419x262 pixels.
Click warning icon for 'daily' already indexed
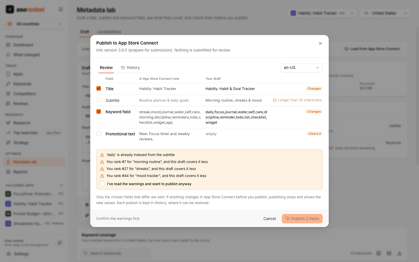coord(102,155)
